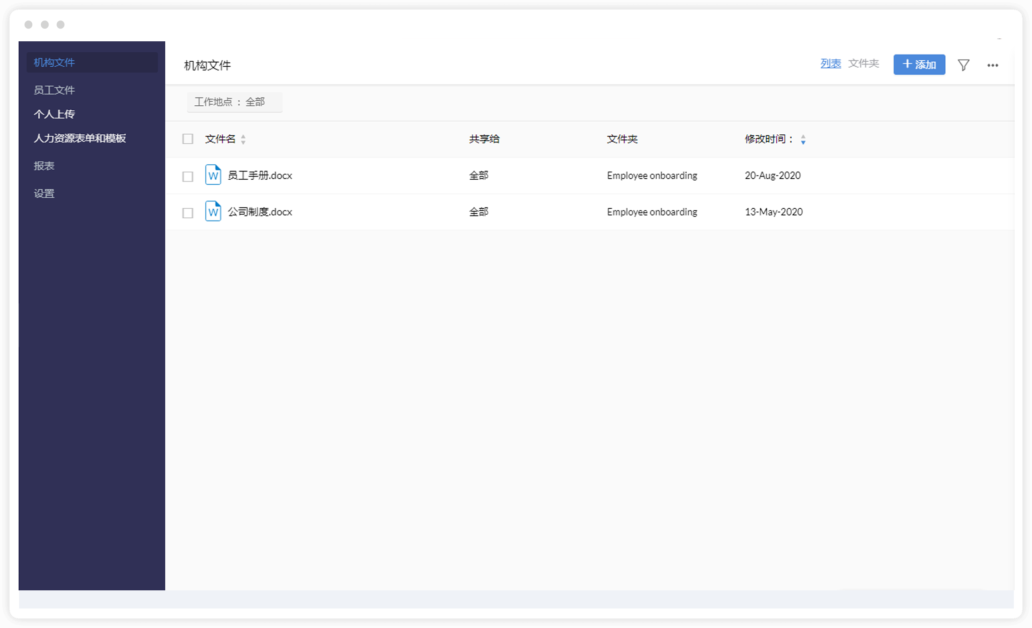
Task: Open the three-dots more options menu
Action: tap(992, 65)
